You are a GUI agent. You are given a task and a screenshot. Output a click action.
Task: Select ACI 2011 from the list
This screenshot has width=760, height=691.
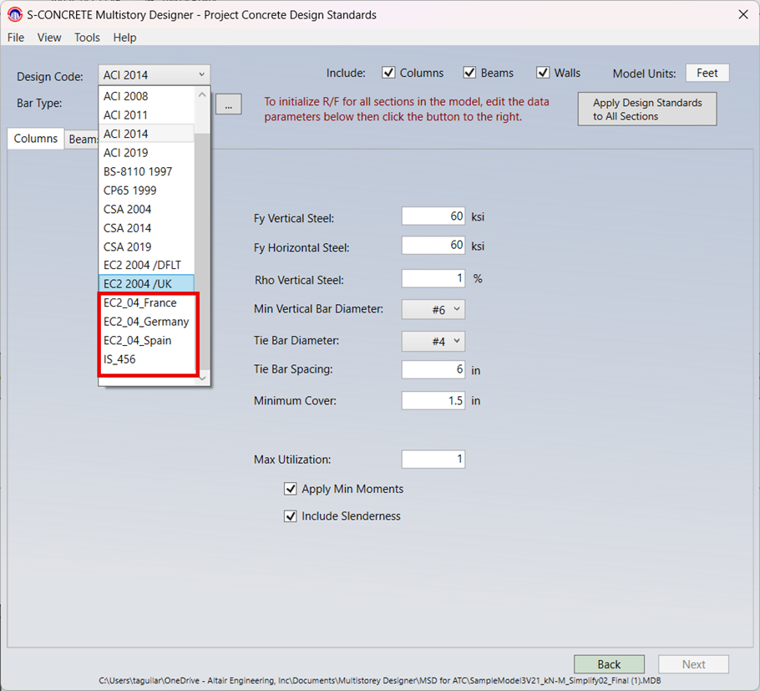[x=146, y=115]
